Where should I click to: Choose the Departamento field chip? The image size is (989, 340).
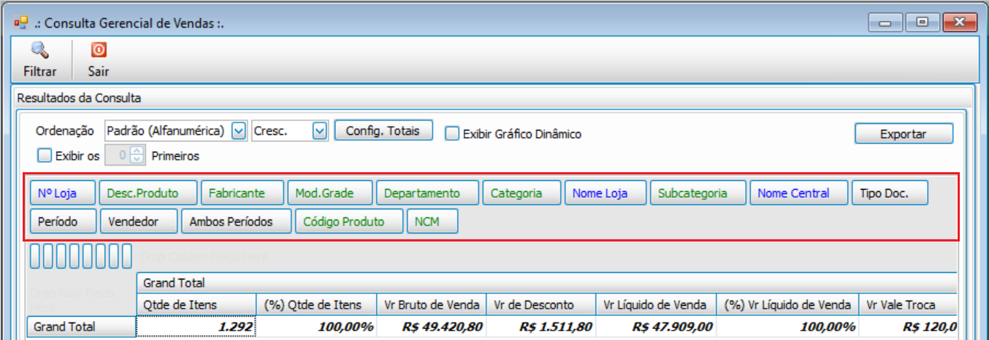click(x=427, y=193)
